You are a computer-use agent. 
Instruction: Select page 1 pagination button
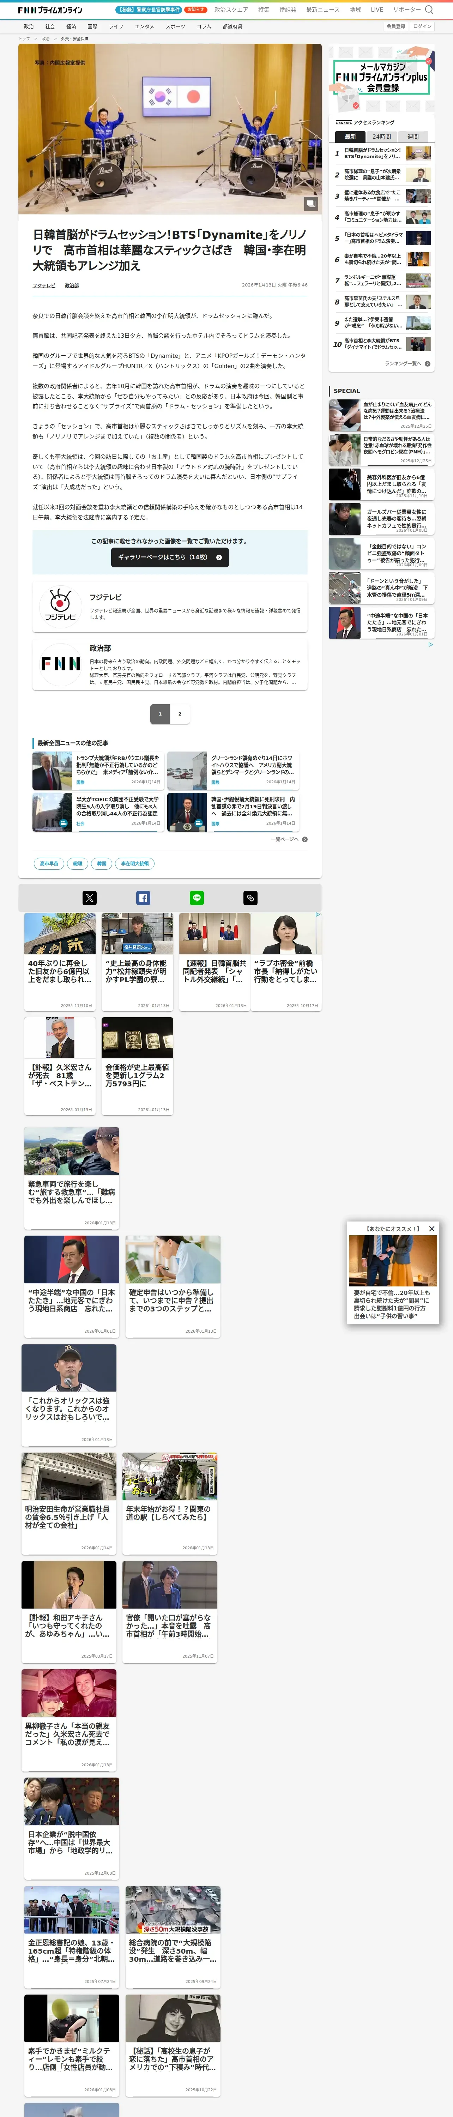pos(159,713)
